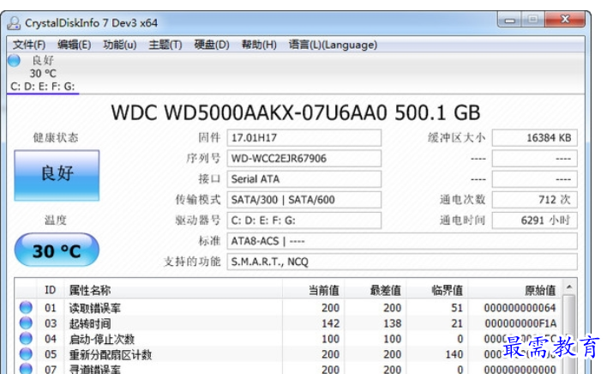The height and width of the screenshot is (374, 607).
Task: Click the 30 °C temperature button
Action: point(57,250)
